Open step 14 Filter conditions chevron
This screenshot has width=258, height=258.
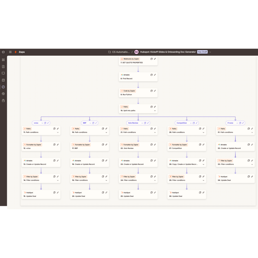tap(58, 180)
